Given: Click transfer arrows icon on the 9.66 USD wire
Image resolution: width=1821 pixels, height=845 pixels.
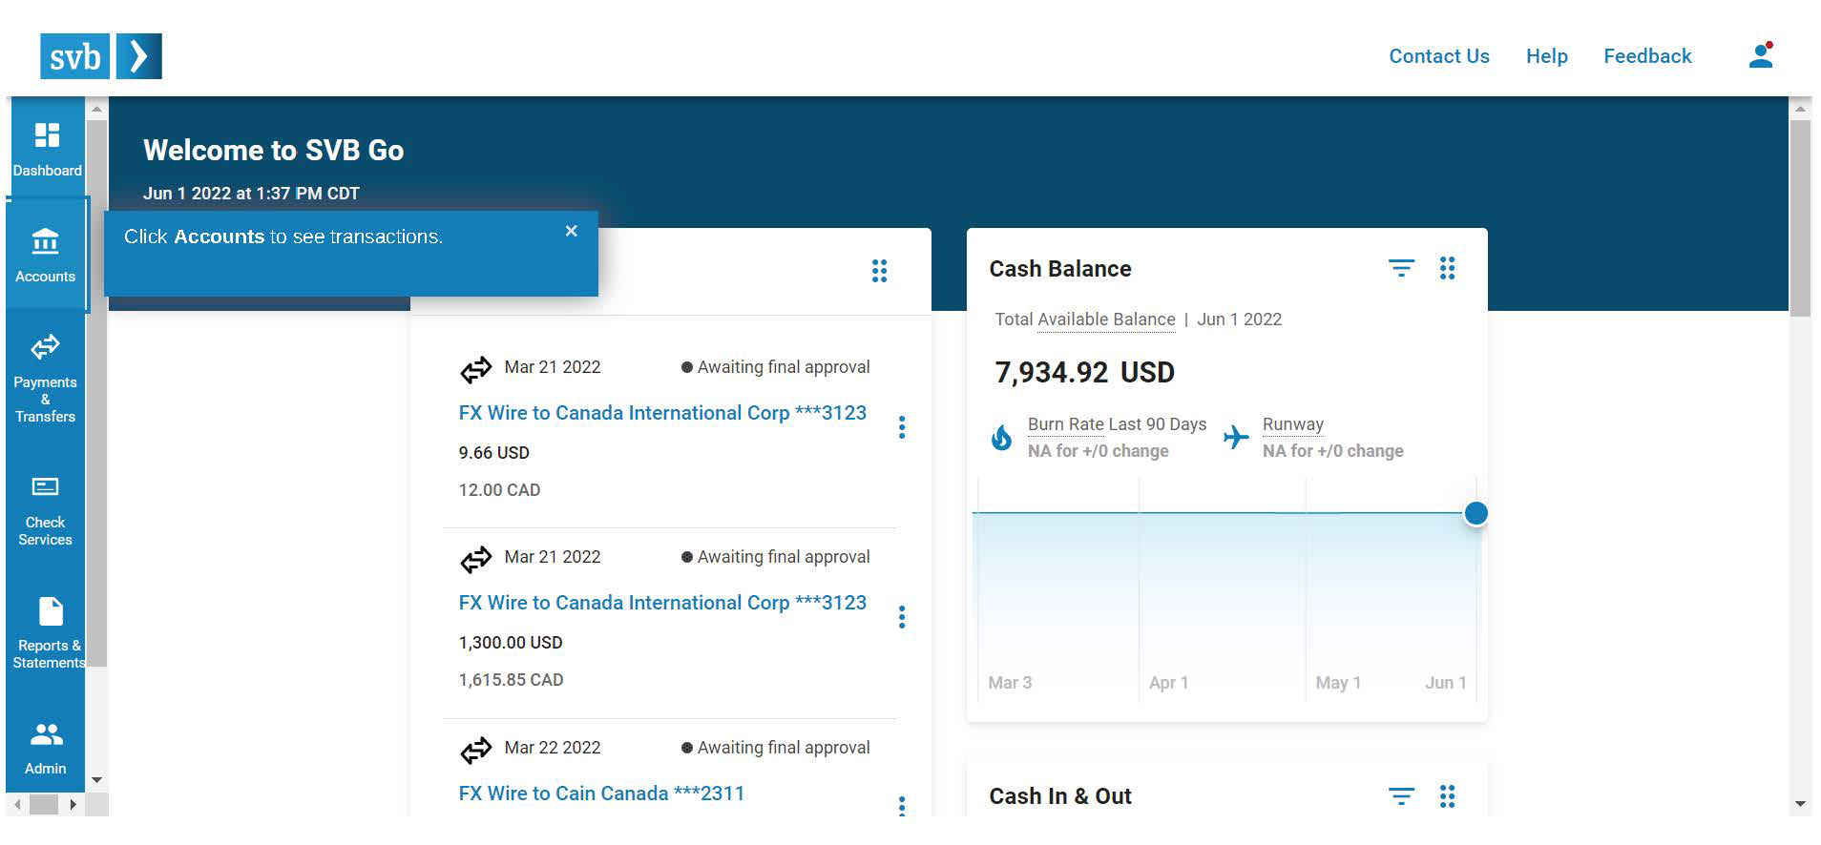Looking at the screenshot, I should [475, 369].
